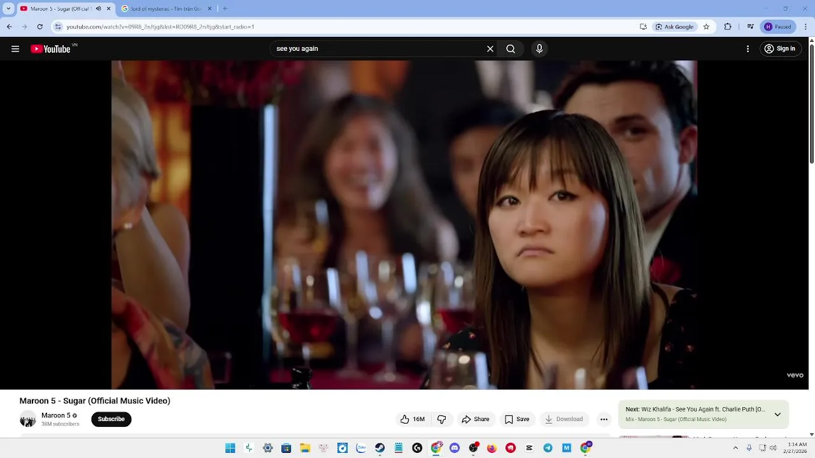Image resolution: width=815 pixels, height=458 pixels.
Task: Dislike the Sugar video
Action: coord(442,419)
